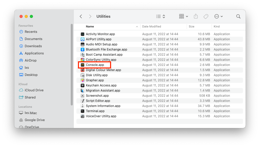Select the Keychain Access.app file name
Screen dimensions: 260x147
tap(101, 85)
